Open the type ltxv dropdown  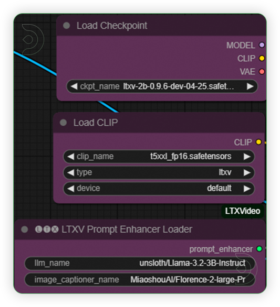(x=159, y=172)
